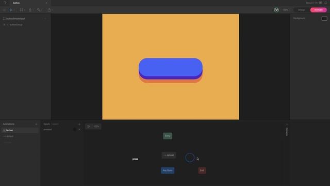Open the Pen tool in toolbar
This screenshot has width=330, height=186.
click(30, 10)
